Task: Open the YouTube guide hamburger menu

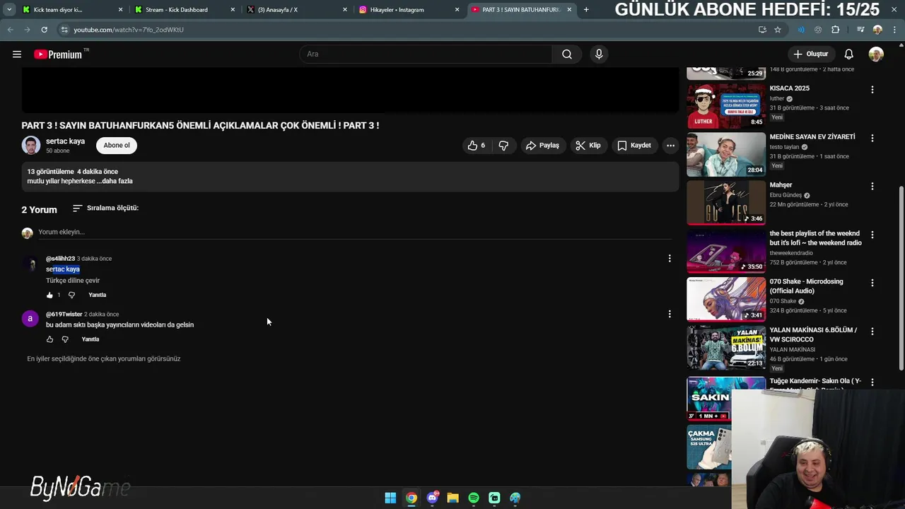Action: pyautogui.click(x=17, y=54)
